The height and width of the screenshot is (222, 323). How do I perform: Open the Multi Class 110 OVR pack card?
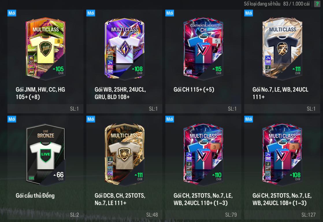pos(203,155)
